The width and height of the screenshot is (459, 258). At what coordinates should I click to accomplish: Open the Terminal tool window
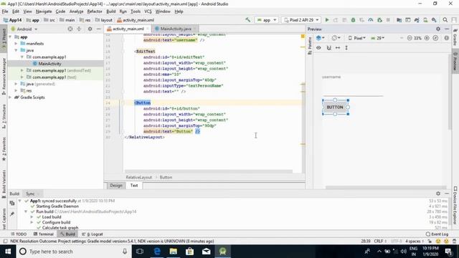pyautogui.click(x=43, y=234)
